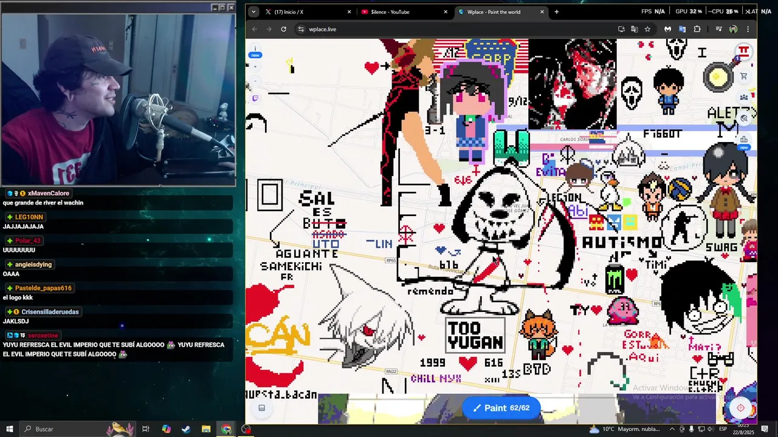
Task: Close the Silence - YouTube tab
Action: pyautogui.click(x=446, y=12)
